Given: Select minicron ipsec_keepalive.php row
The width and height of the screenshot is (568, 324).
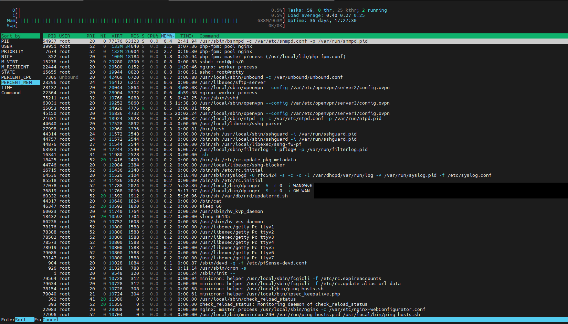Looking at the screenshot, I should coord(305,294).
